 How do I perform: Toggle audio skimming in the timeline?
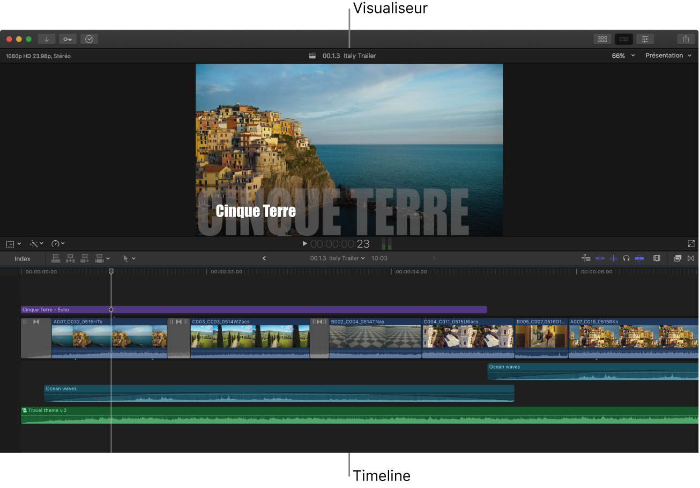click(613, 258)
